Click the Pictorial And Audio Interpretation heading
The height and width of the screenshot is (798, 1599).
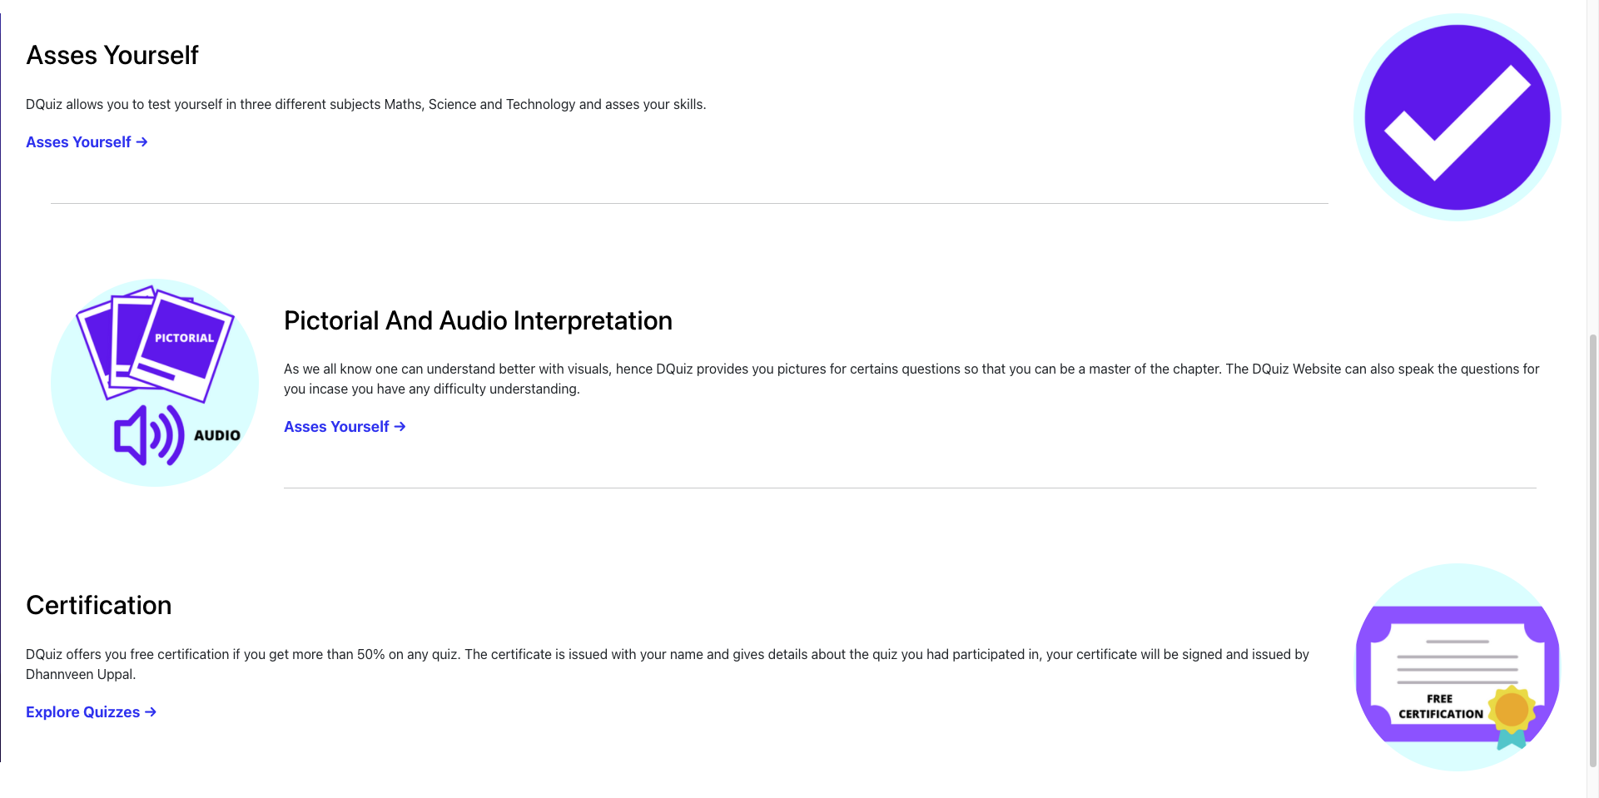[x=478, y=321]
